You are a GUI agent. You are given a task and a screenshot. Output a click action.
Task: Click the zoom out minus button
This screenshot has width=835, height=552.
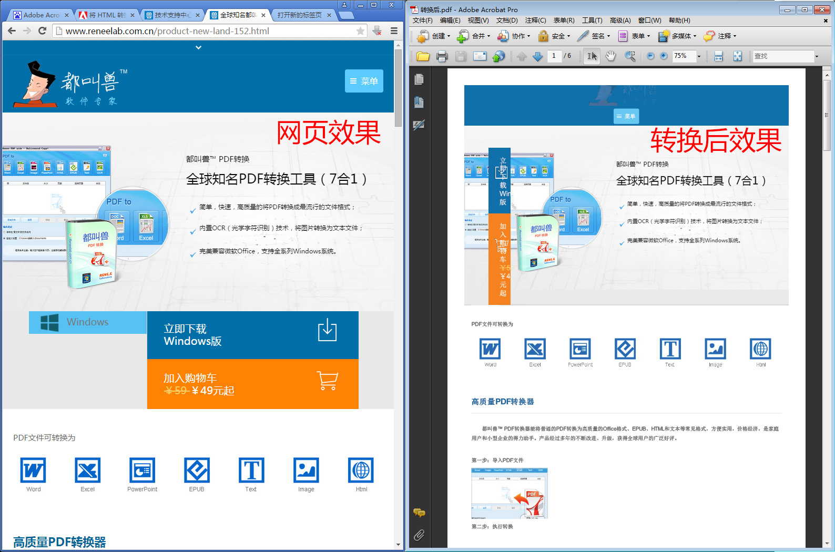(650, 56)
